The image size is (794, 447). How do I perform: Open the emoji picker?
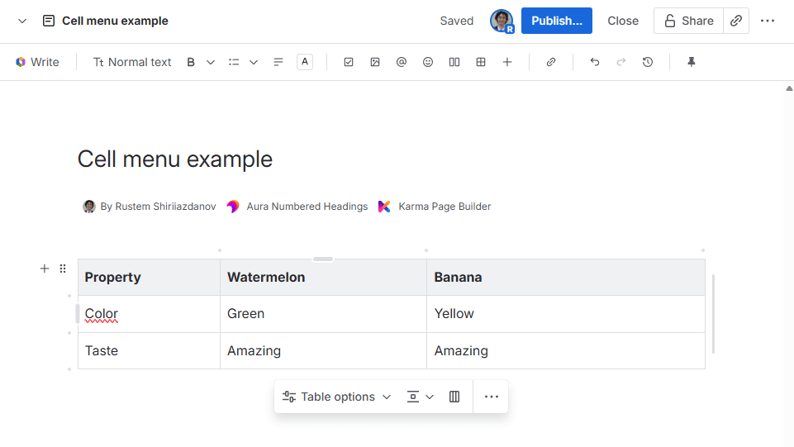point(428,62)
